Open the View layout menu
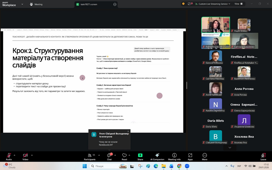The image size is (272, 170). [x=238, y=4]
